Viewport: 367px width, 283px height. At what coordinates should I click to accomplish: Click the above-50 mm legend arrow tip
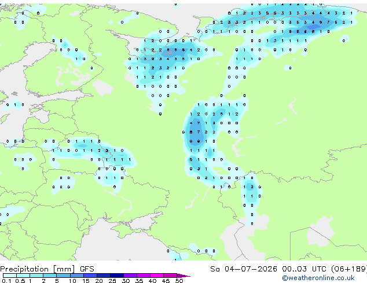183,276
